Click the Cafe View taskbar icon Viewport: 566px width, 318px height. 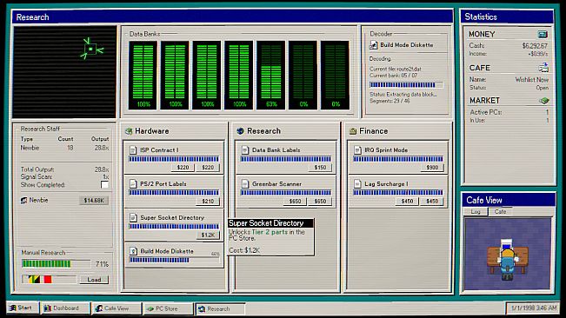[x=99, y=308]
